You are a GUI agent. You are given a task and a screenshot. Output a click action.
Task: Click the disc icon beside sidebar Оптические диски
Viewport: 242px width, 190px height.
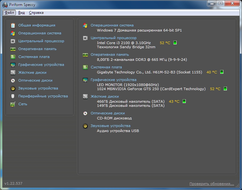coord(13,81)
